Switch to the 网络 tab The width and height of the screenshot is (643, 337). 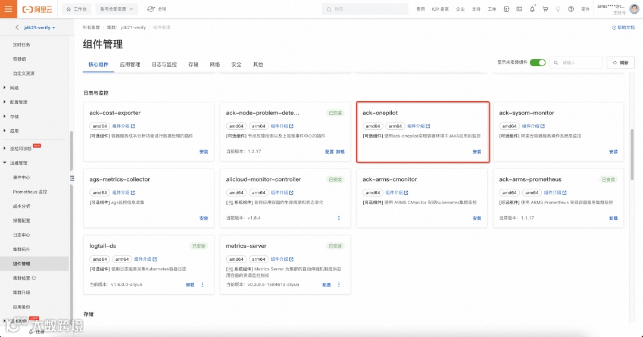coord(215,64)
